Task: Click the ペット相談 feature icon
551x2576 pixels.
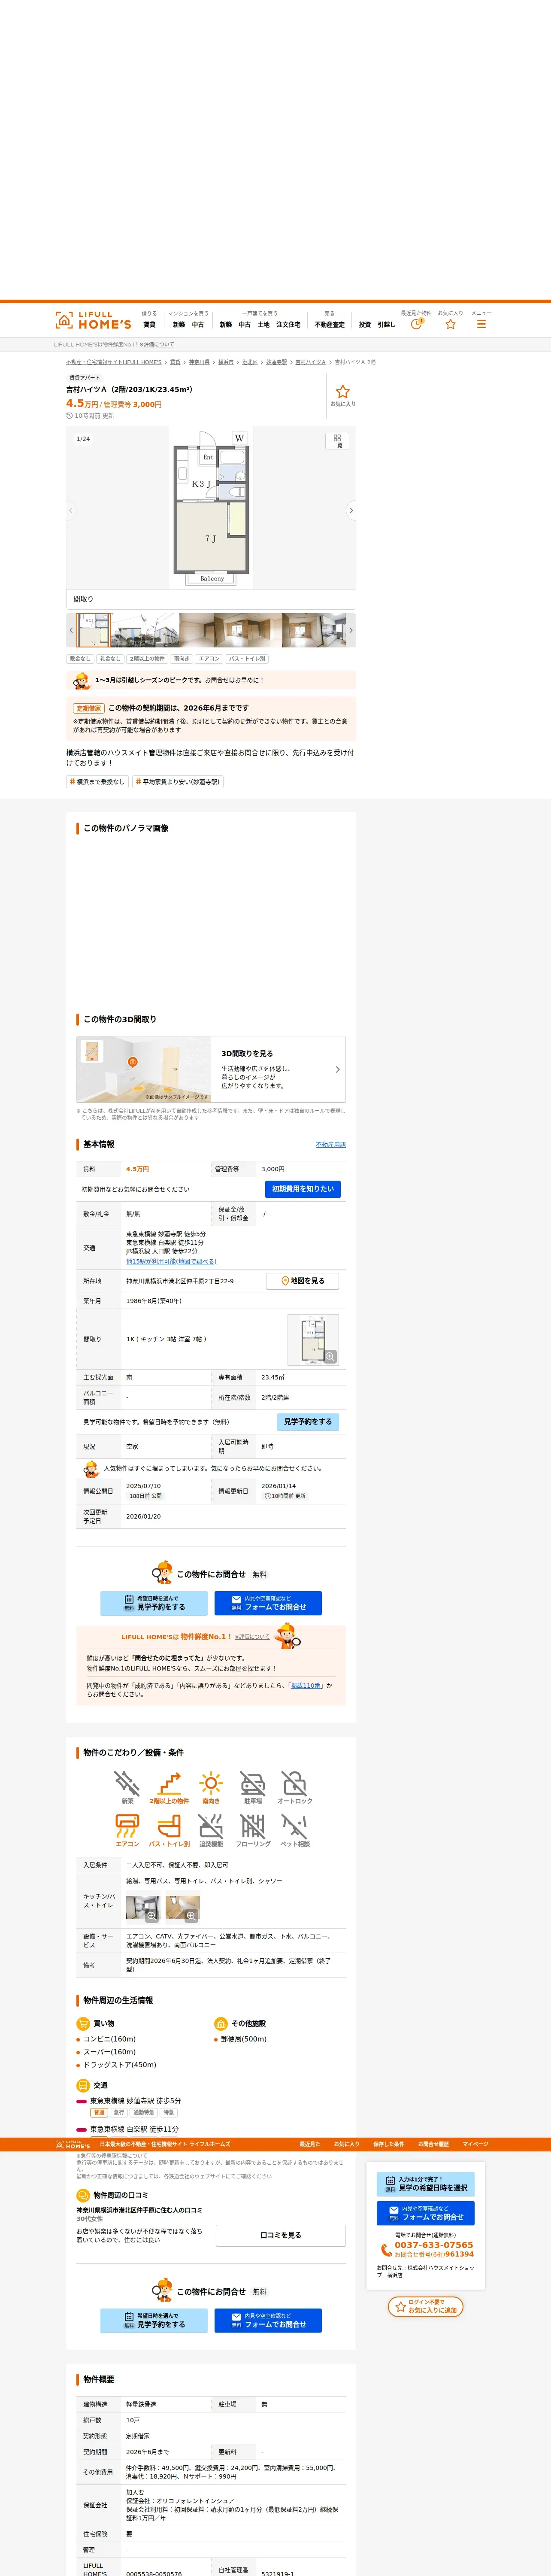Action: [x=294, y=1831]
